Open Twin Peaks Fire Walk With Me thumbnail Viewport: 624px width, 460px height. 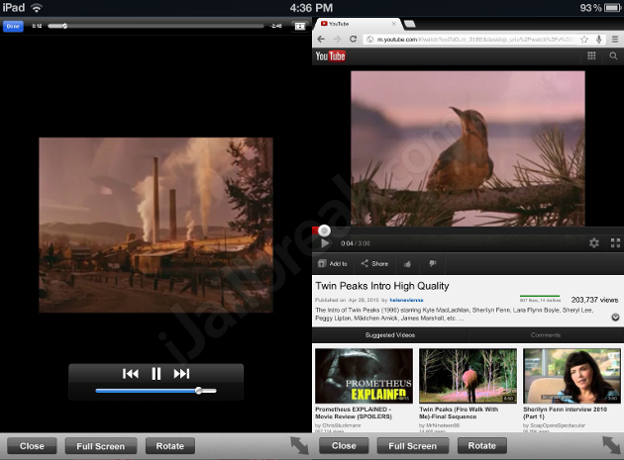(468, 376)
